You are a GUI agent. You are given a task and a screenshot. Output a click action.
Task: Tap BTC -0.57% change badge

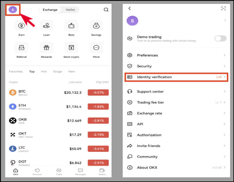click(x=98, y=93)
